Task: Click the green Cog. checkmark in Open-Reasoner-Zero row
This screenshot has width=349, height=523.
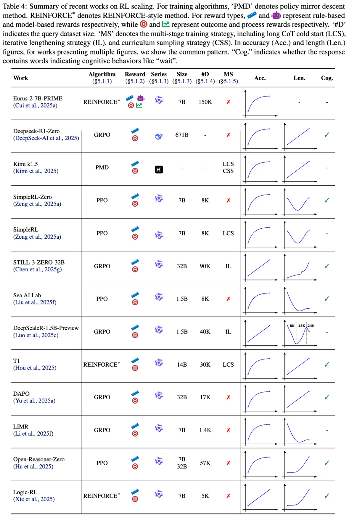Action: [327, 463]
